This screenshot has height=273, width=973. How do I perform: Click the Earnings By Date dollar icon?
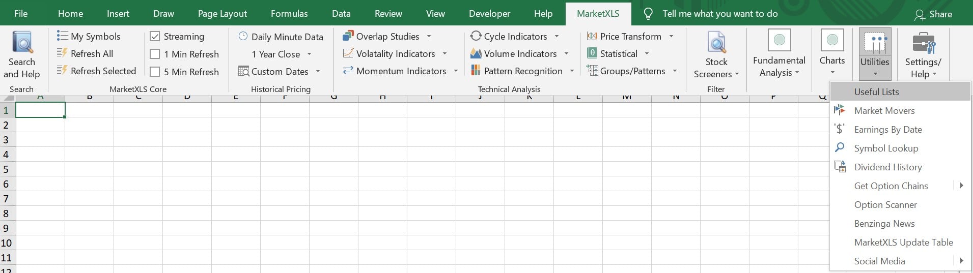coord(840,129)
